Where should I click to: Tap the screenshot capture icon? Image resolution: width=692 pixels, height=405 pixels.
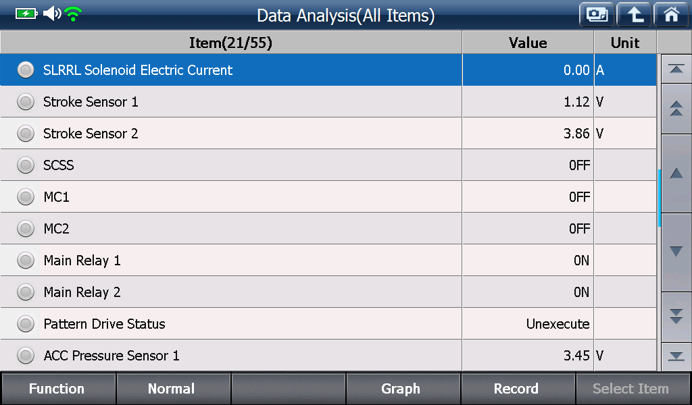597,15
